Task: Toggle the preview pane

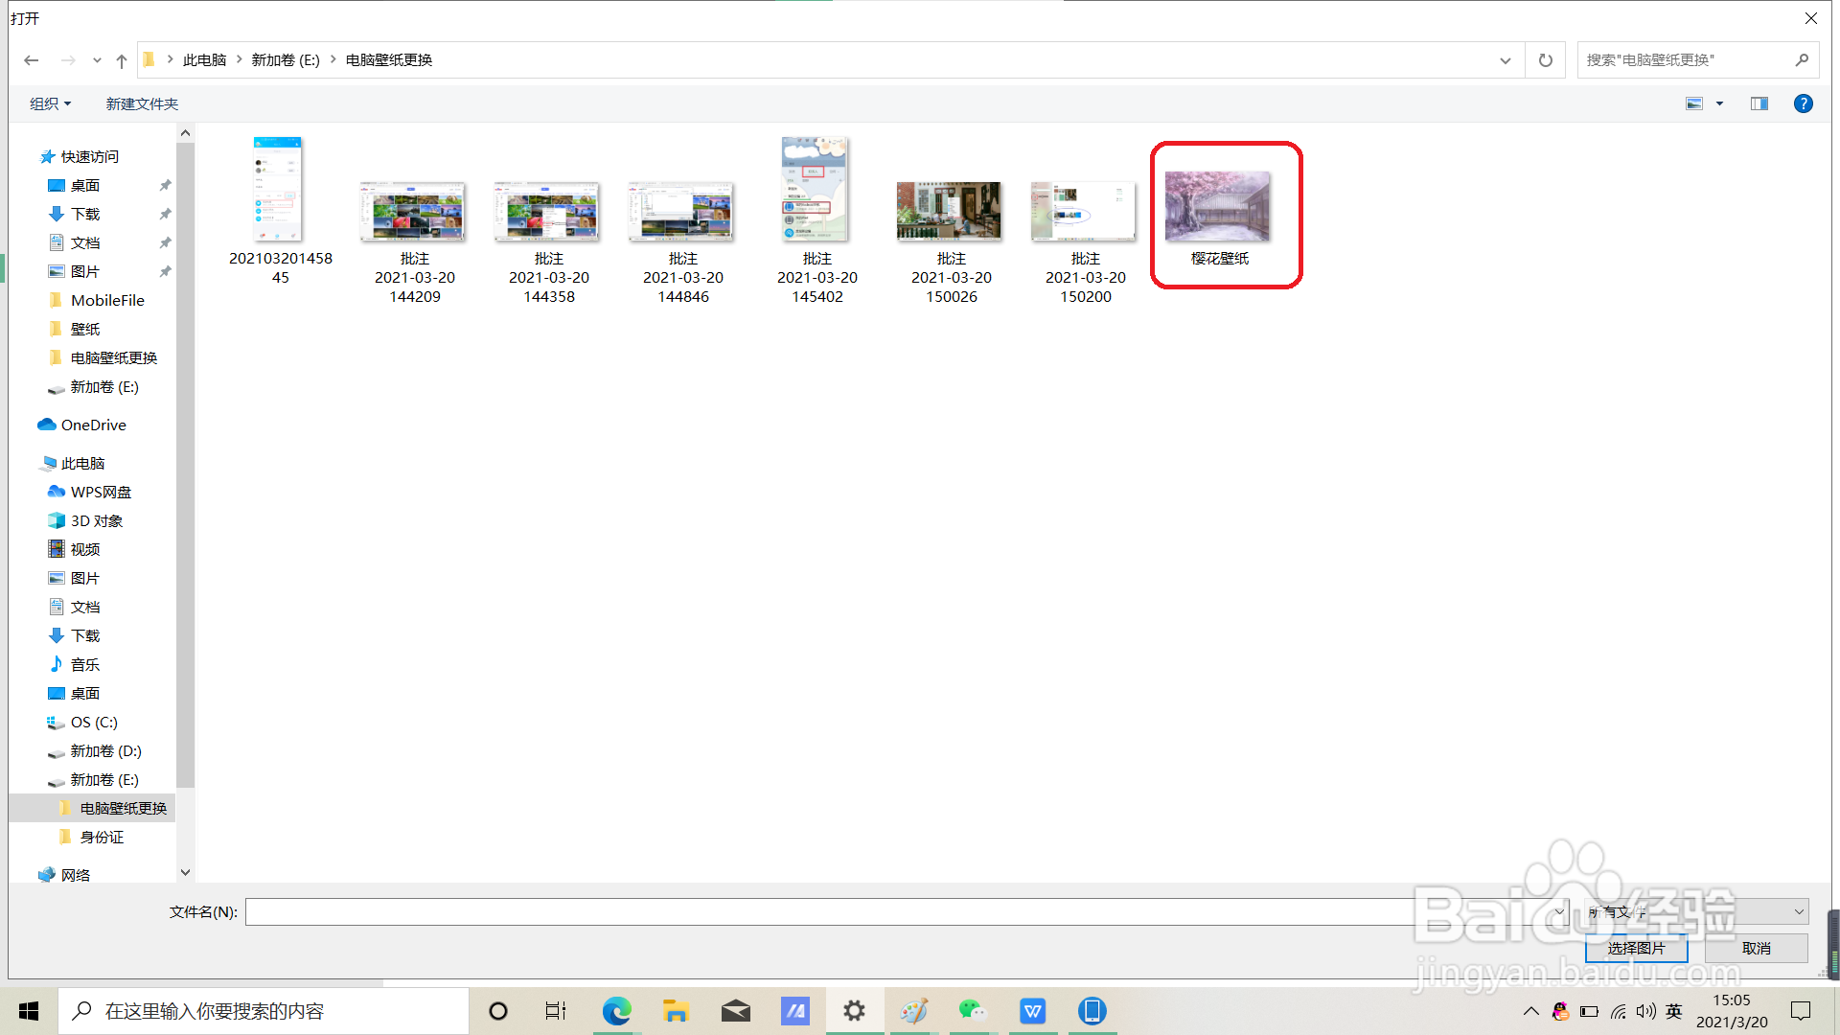Action: (x=1759, y=103)
